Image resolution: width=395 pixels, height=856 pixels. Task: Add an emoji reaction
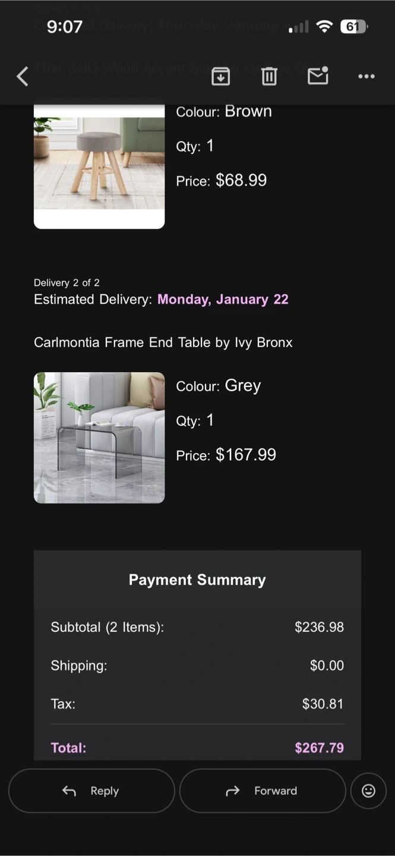click(368, 791)
